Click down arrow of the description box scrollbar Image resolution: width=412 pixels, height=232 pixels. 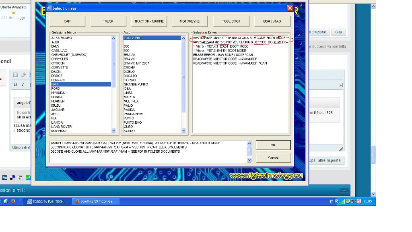point(249,160)
